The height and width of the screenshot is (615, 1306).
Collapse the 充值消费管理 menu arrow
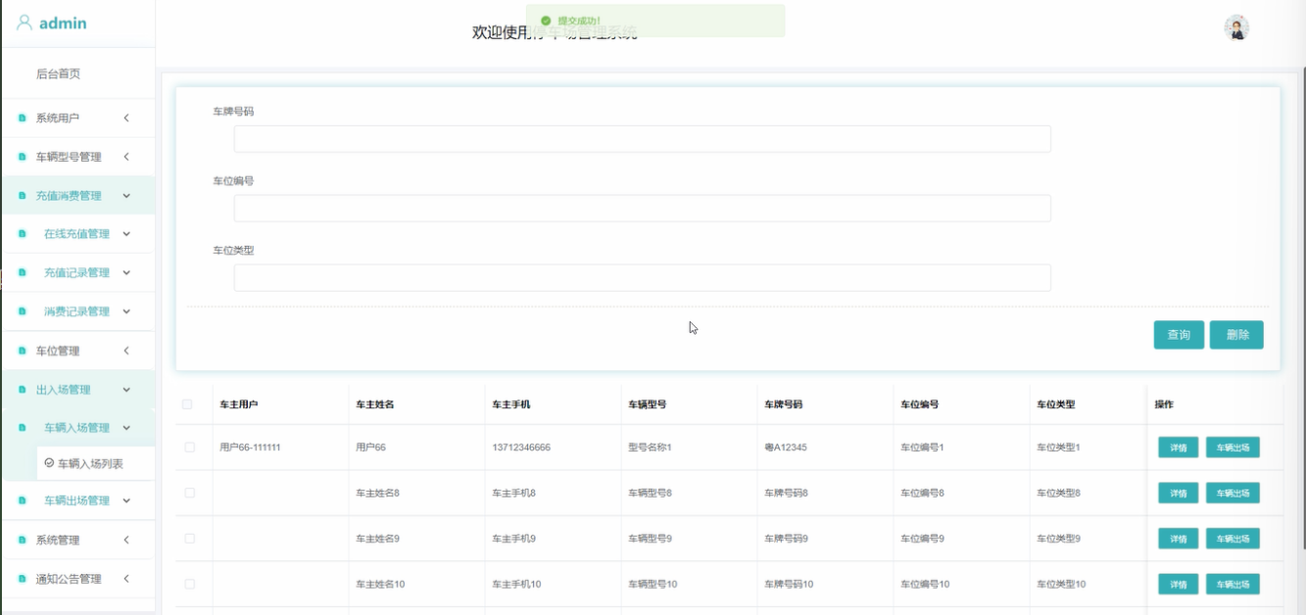126,196
